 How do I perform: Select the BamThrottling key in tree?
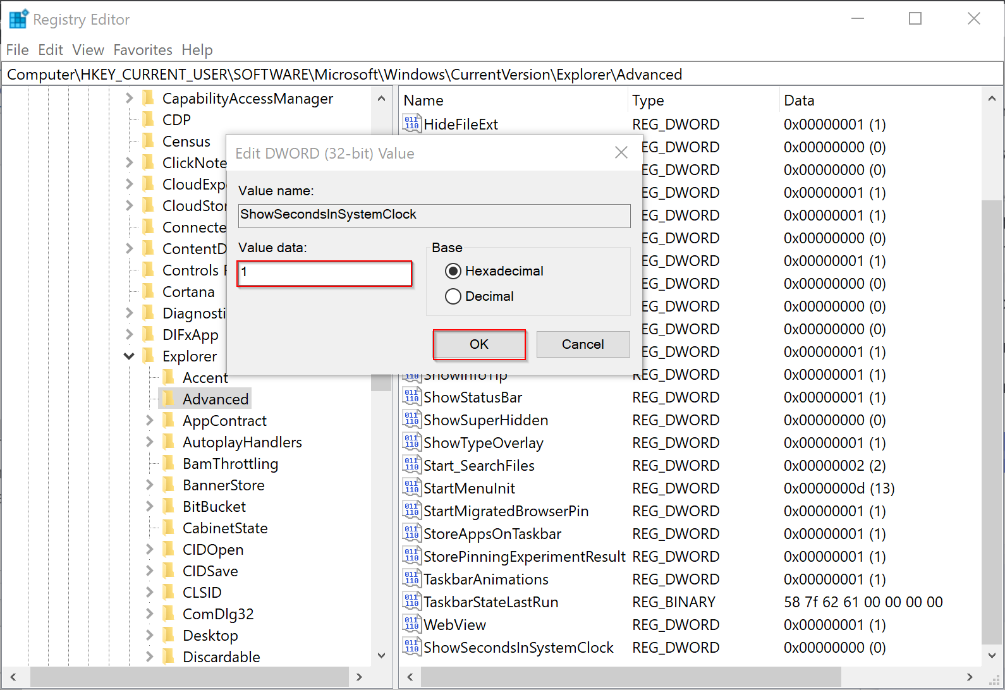pyautogui.click(x=230, y=463)
